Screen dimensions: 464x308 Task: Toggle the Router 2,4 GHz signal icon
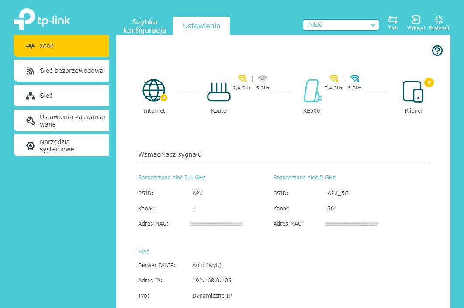[x=243, y=79]
